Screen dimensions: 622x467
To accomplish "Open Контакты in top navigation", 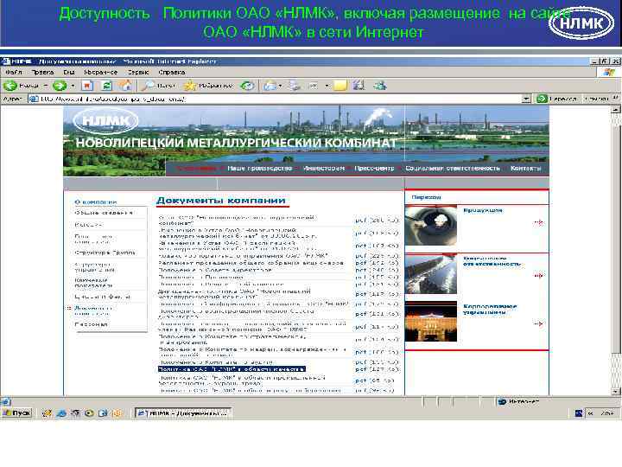I will [525, 169].
